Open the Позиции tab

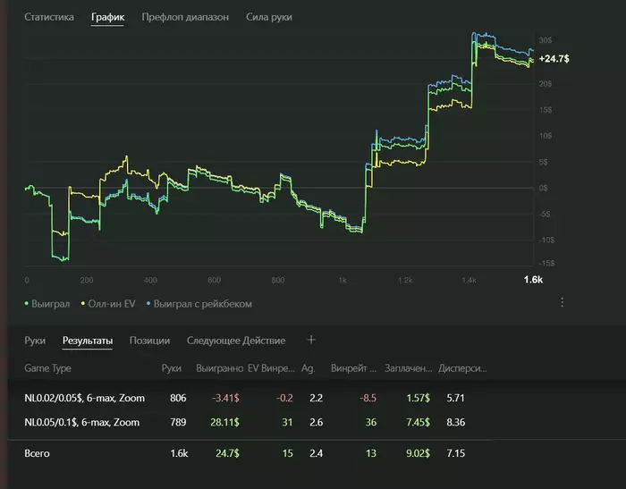coord(149,341)
